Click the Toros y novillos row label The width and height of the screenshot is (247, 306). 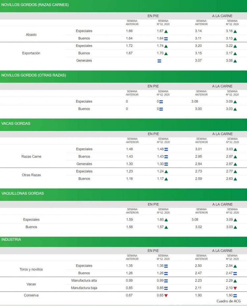31,269
